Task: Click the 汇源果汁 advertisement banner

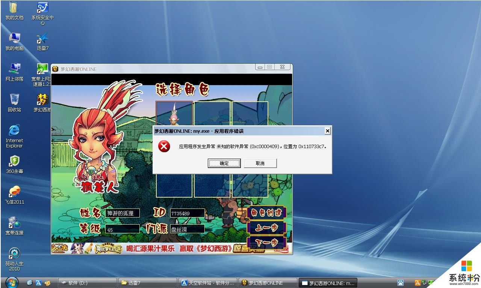Action: tap(171, 248)
